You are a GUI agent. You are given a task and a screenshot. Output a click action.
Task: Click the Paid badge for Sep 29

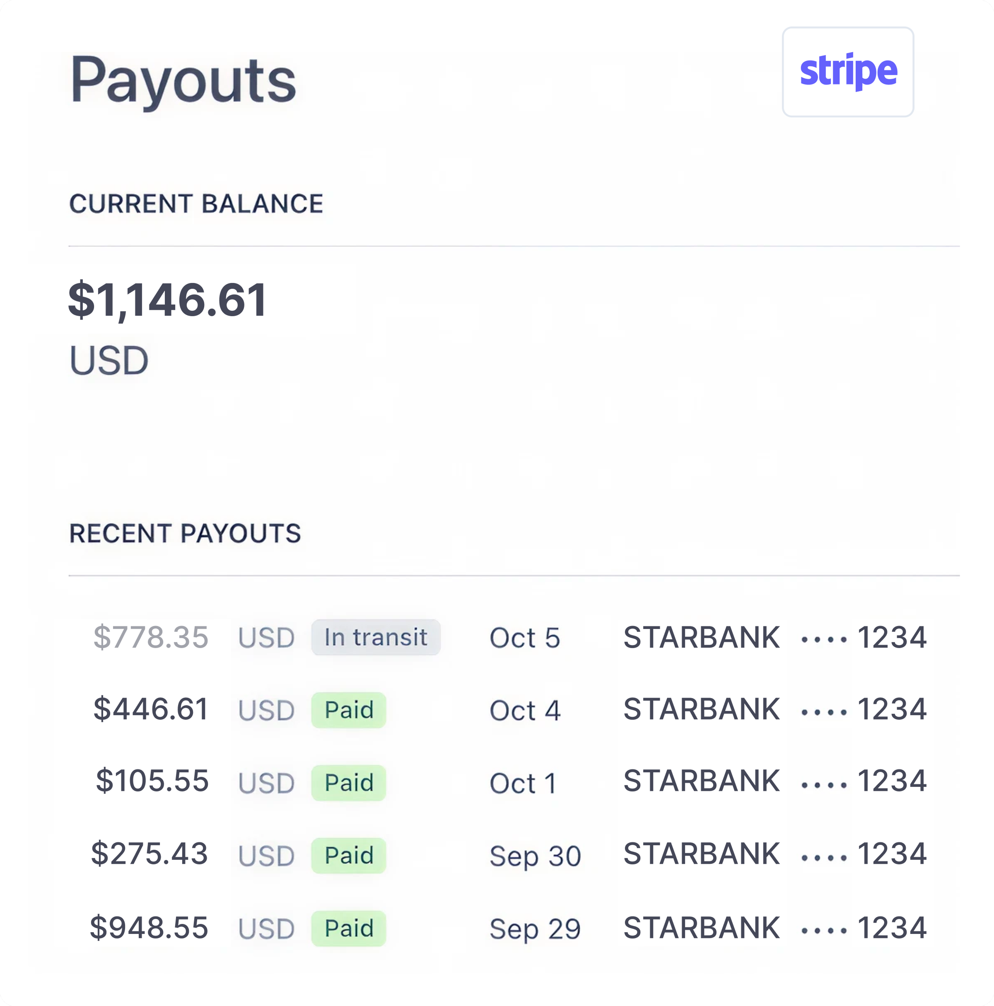pos(349,928)
